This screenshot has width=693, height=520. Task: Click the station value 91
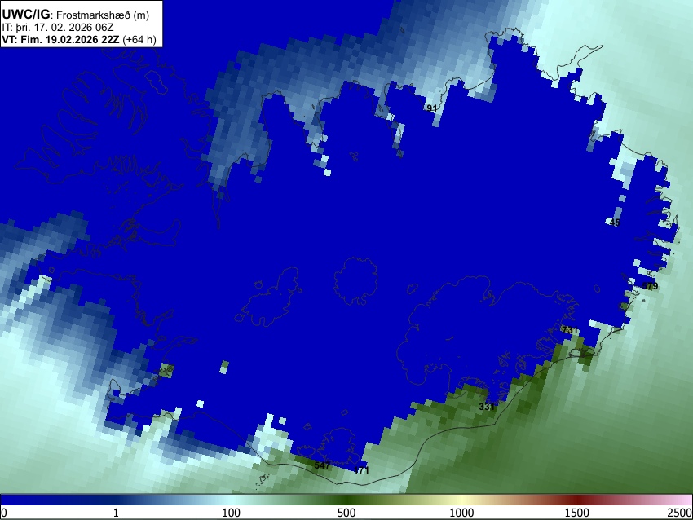pos(432,108)
